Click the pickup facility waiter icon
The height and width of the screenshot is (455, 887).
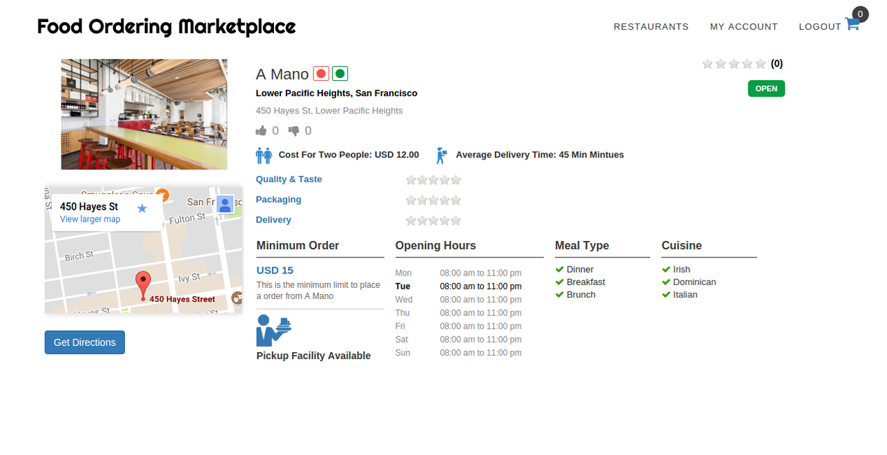[x=273, y=331]
